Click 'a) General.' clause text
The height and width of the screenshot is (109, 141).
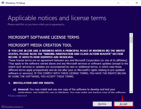pos(21,89)
